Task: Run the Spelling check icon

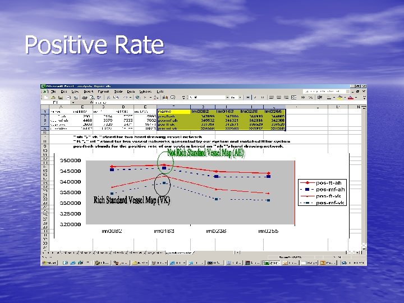Action: point(99,98)
